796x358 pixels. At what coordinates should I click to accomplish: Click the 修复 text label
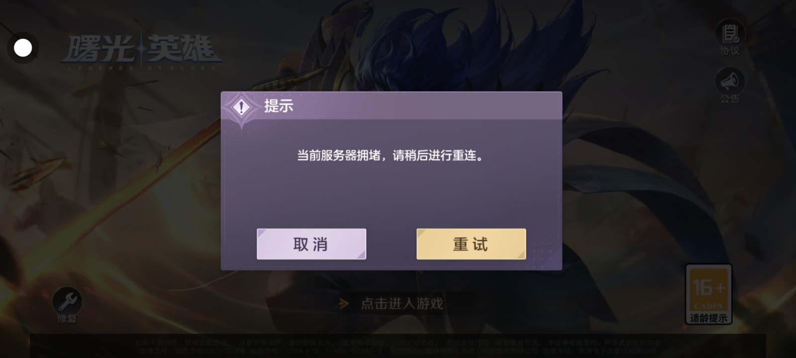(67, 319)
